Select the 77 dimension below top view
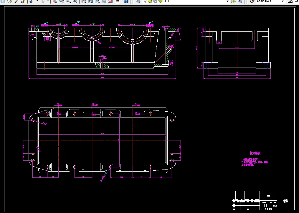The height and width of the screenshot is (213, 299). [141, 177]
